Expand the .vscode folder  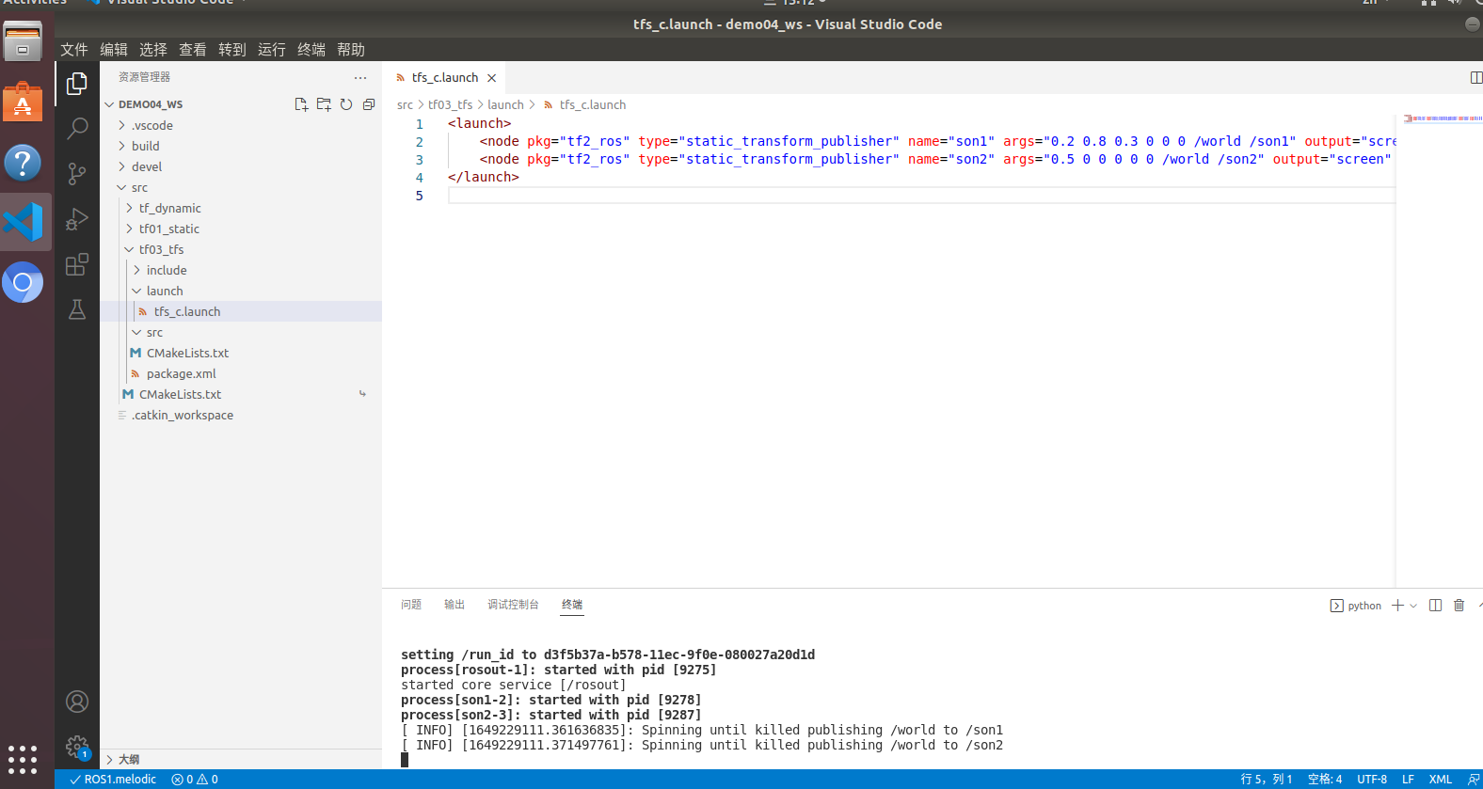pos(152,125)
